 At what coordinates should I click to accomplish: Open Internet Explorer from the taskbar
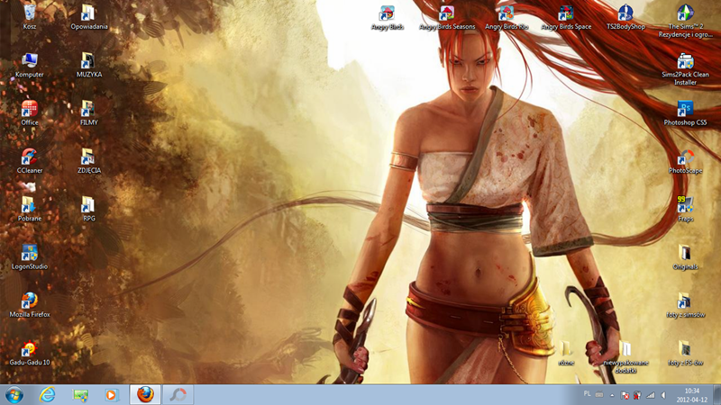[x=47, y=395]
